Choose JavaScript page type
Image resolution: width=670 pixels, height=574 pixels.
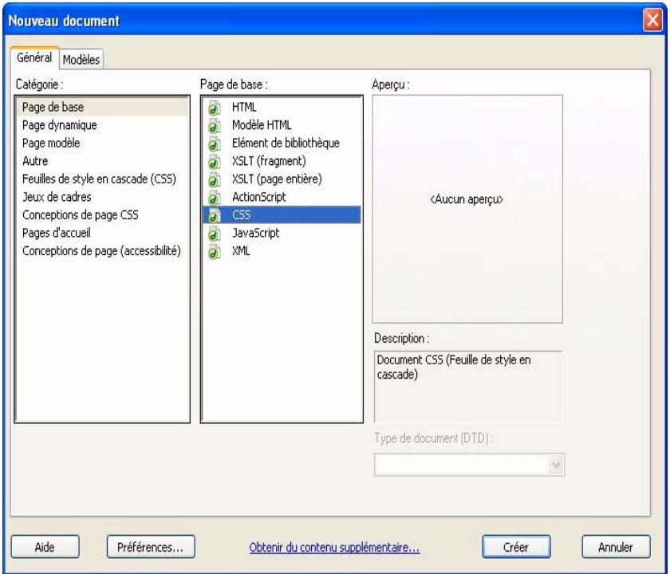[x=282, y=233]
